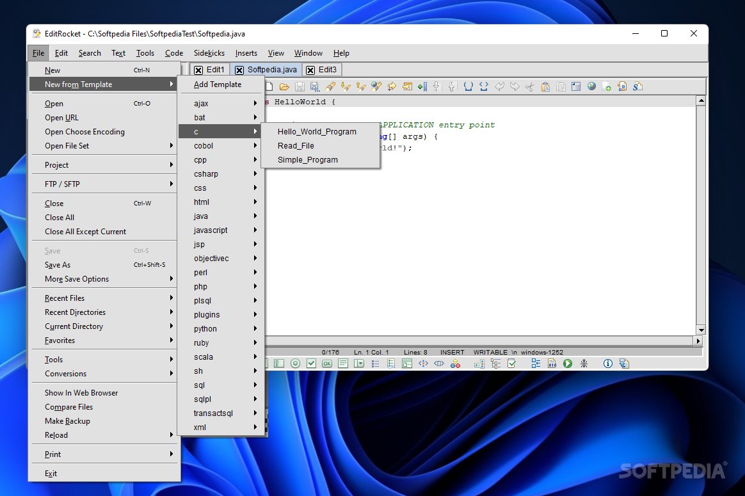Click the Match Tag angle brackets icon
Image resolution: width=745 pixels, height=496 pixels.
coord(484,86)
